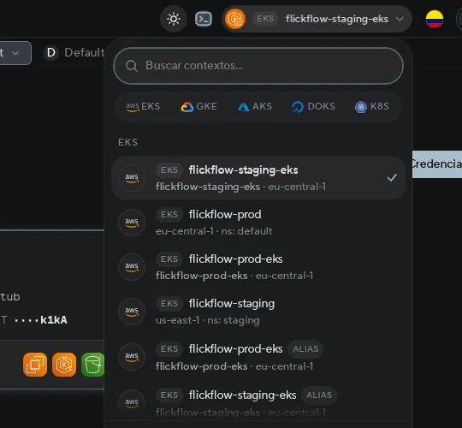Click the EKS section header label
The image size is (462, 428).
tap(127, 142)
